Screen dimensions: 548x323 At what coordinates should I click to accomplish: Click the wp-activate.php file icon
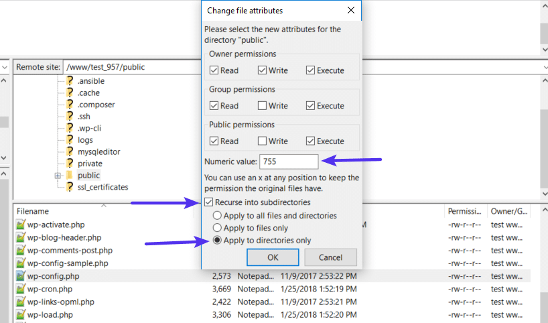(20, 225)
